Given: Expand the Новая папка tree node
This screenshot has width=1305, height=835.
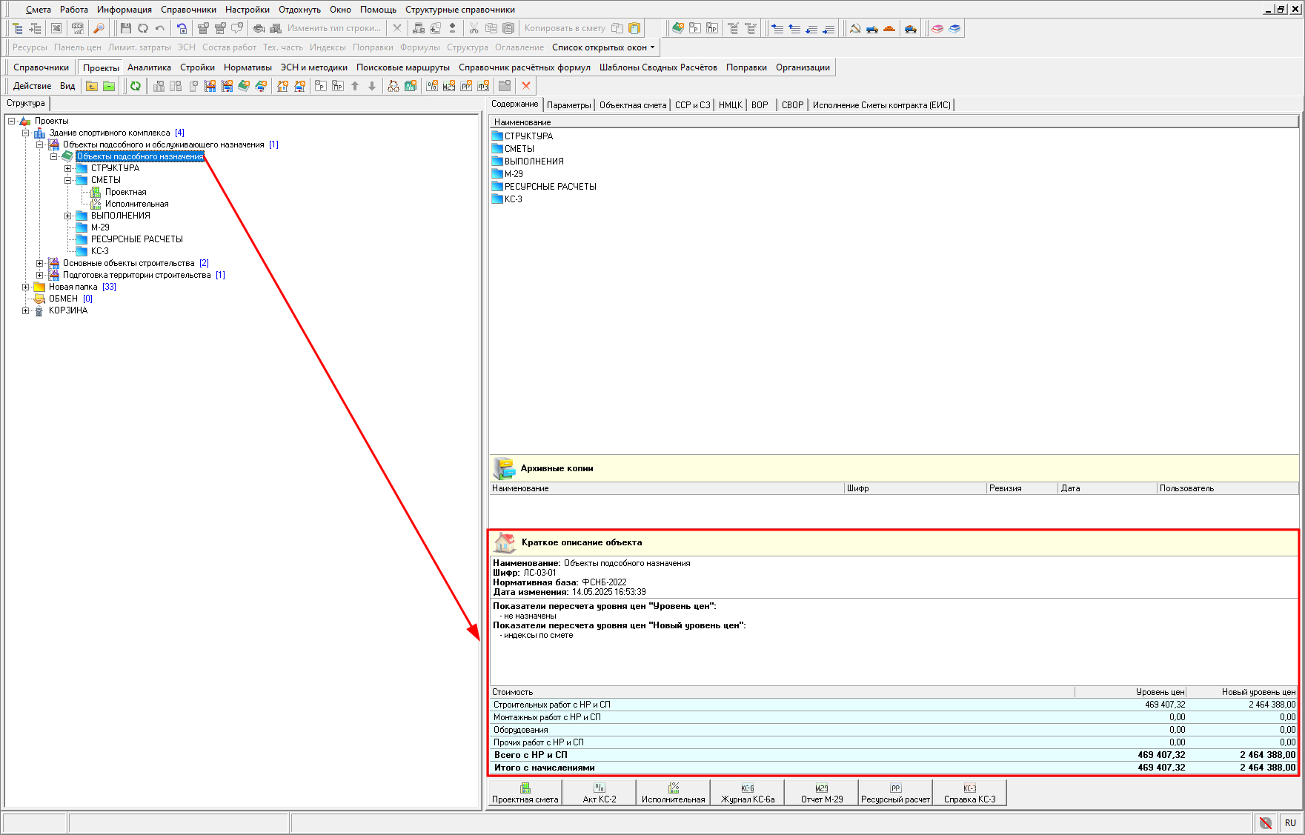Looking at the screenshot, I should click(x=25, y=287).
